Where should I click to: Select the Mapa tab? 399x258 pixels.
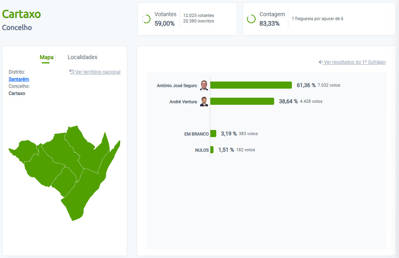[x=46, y=57]
